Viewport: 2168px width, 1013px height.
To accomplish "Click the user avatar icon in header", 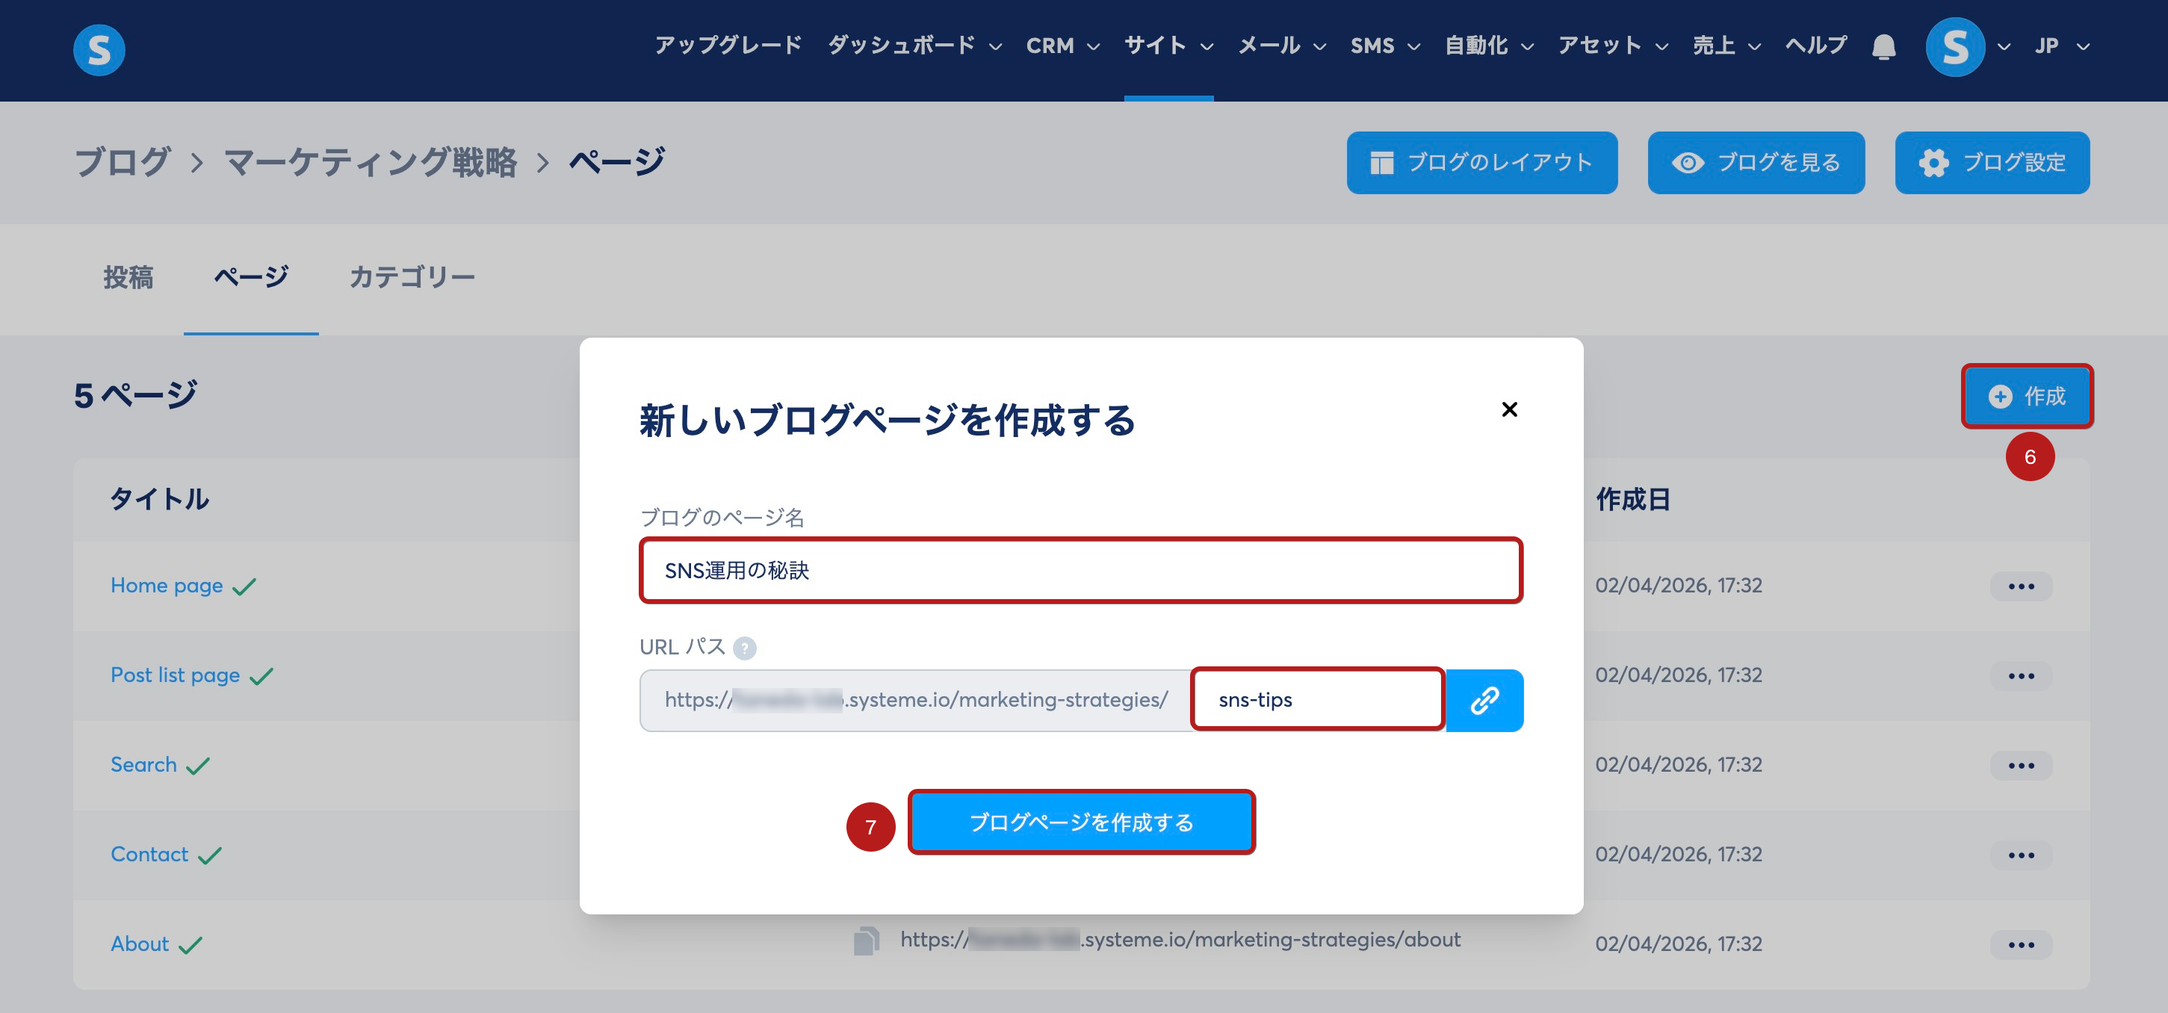I will point(1954,46).
